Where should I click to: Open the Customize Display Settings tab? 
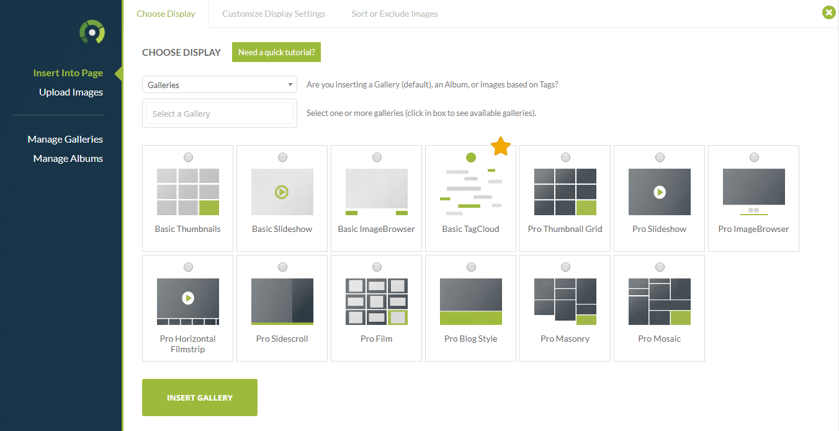(x=274, y=14)
